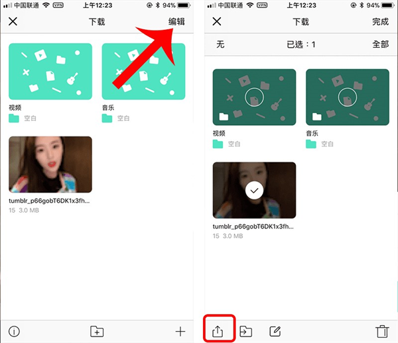This screenshot has width=398, height=343.
Task: Open the 视频 folder on left screen
Action: pyautogui.click(x=50, y=72)
